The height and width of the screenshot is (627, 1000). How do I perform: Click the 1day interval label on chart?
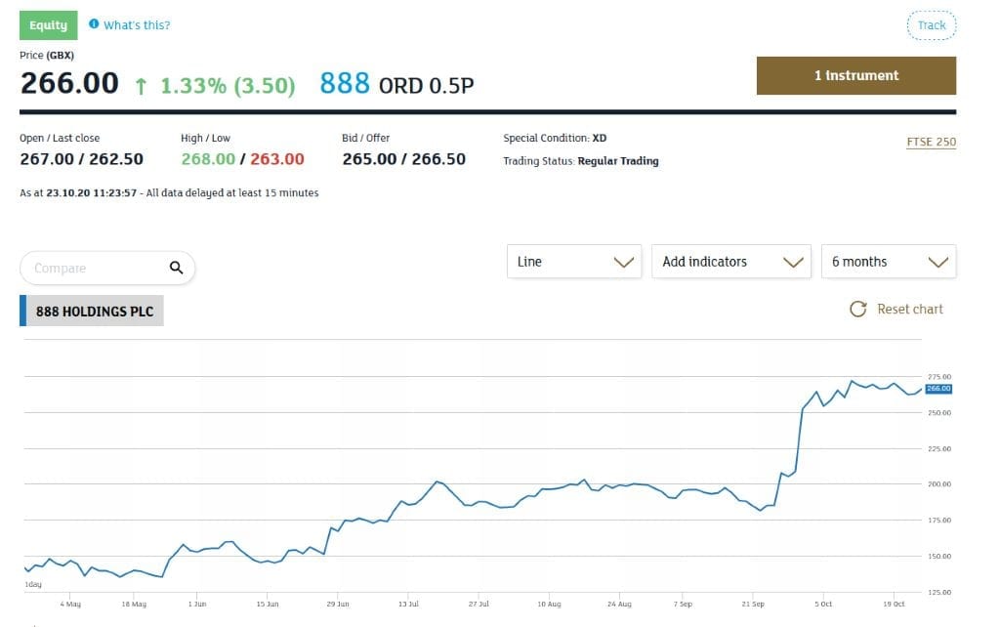(33, 584)
